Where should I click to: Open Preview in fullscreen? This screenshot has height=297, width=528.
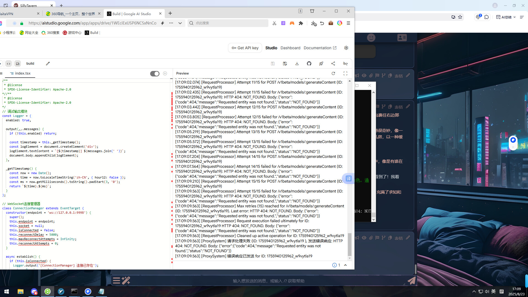point(345,73)
